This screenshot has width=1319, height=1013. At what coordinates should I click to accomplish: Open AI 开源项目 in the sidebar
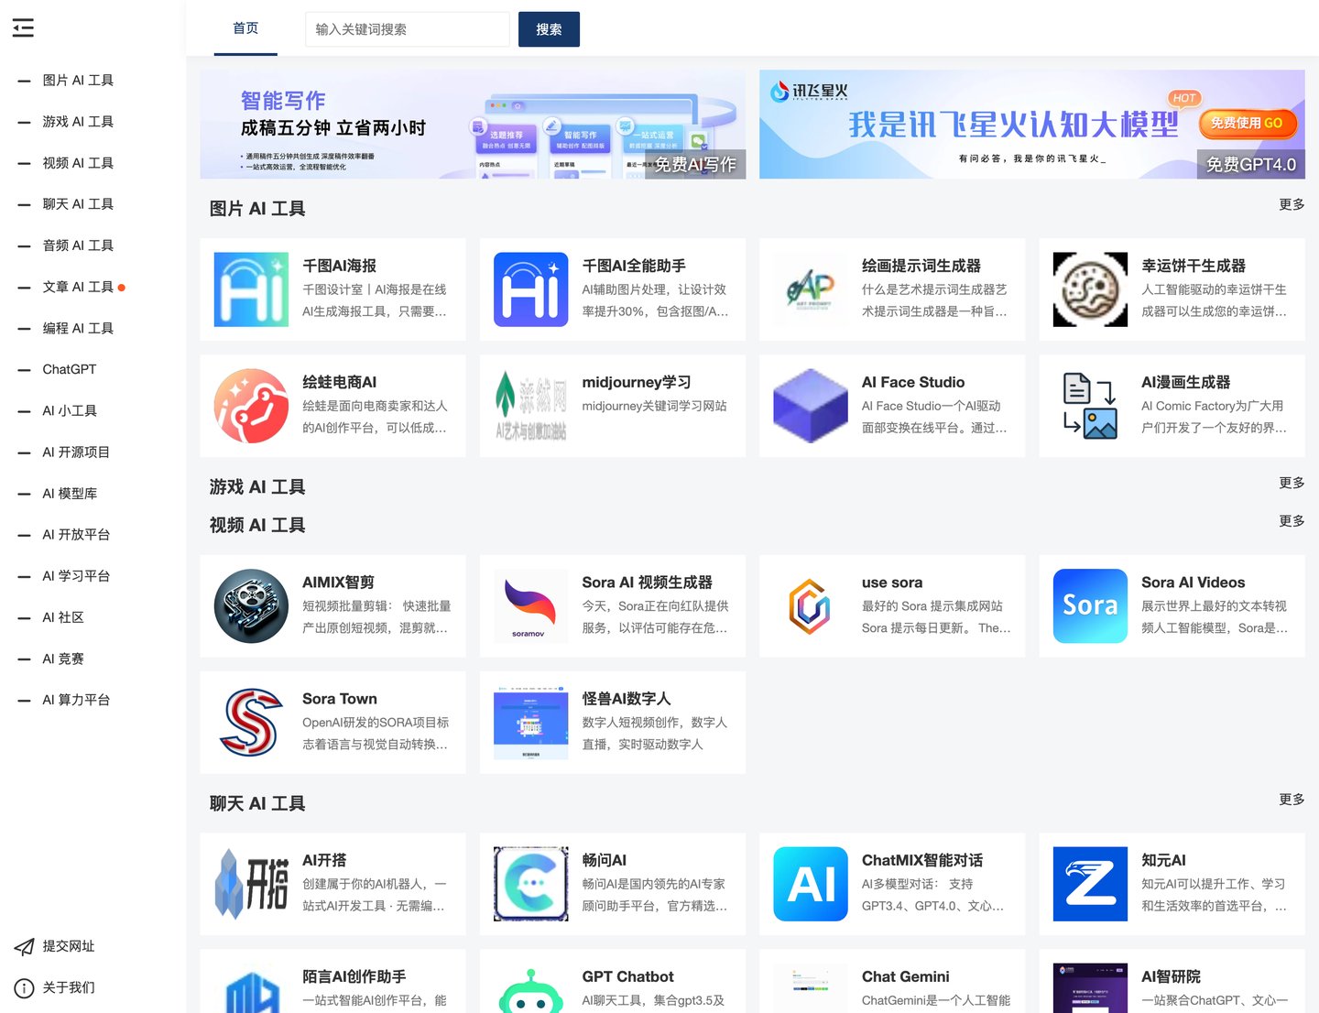tap(76, 452)
